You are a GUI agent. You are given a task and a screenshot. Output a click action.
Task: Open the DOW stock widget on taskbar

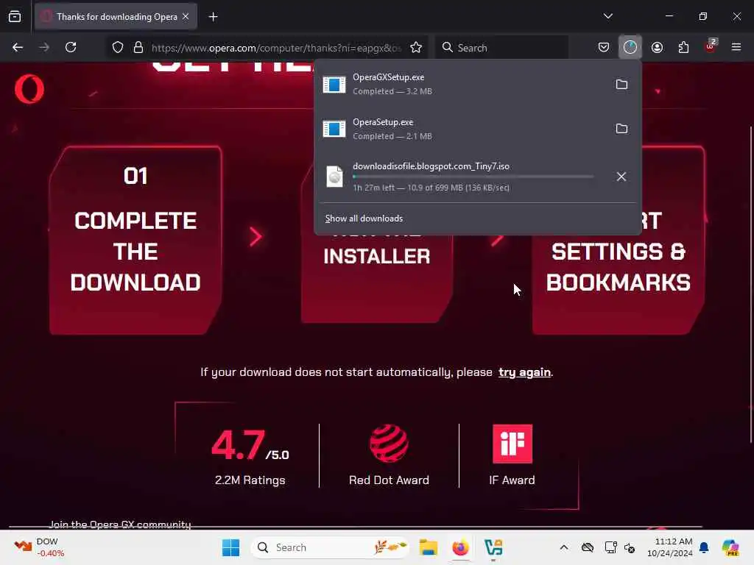click(40, 547)
